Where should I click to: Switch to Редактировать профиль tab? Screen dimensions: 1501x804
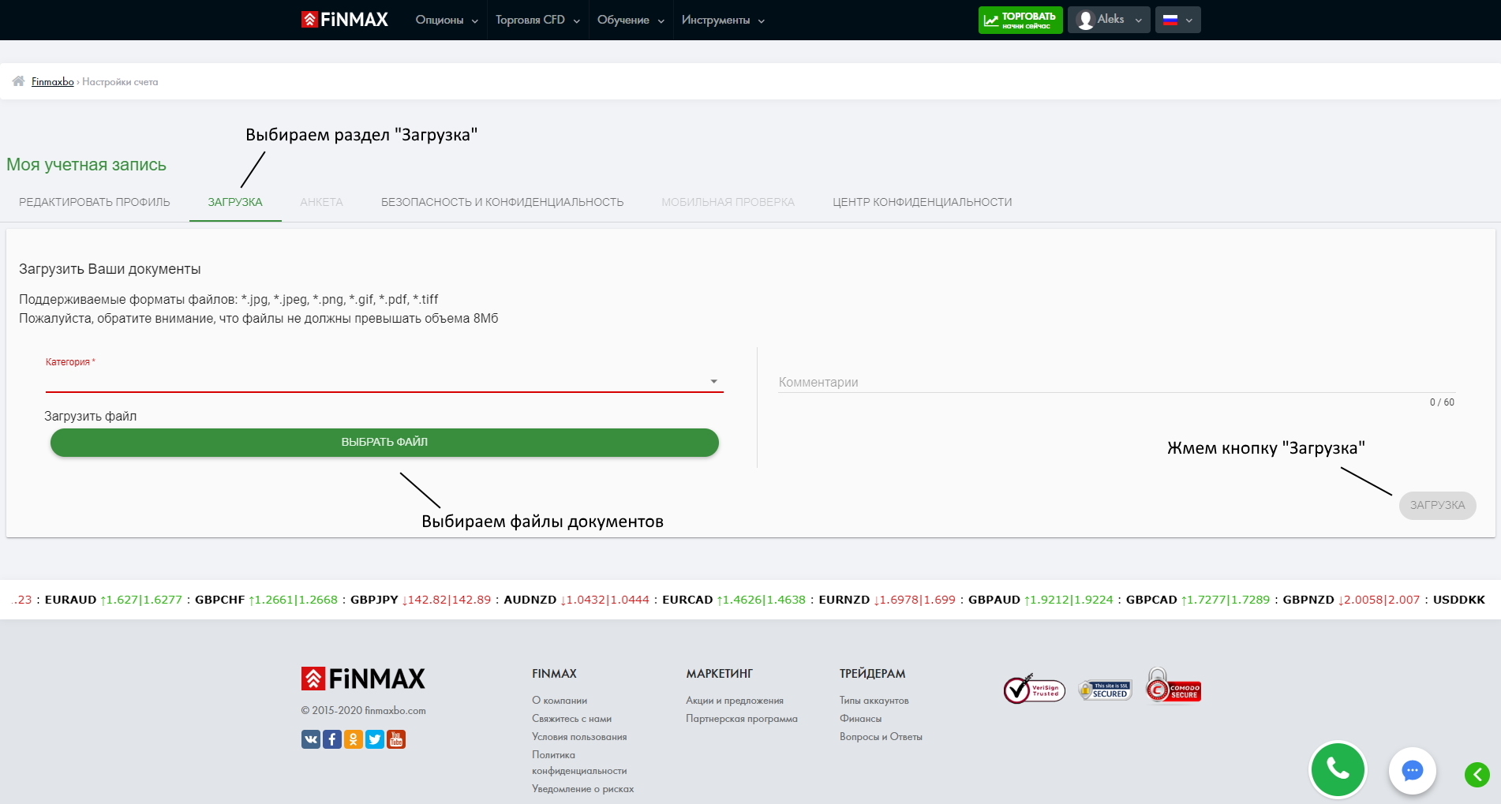(95, 202)
